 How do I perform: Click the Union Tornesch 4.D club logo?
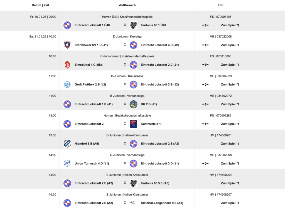pos(67,163)
